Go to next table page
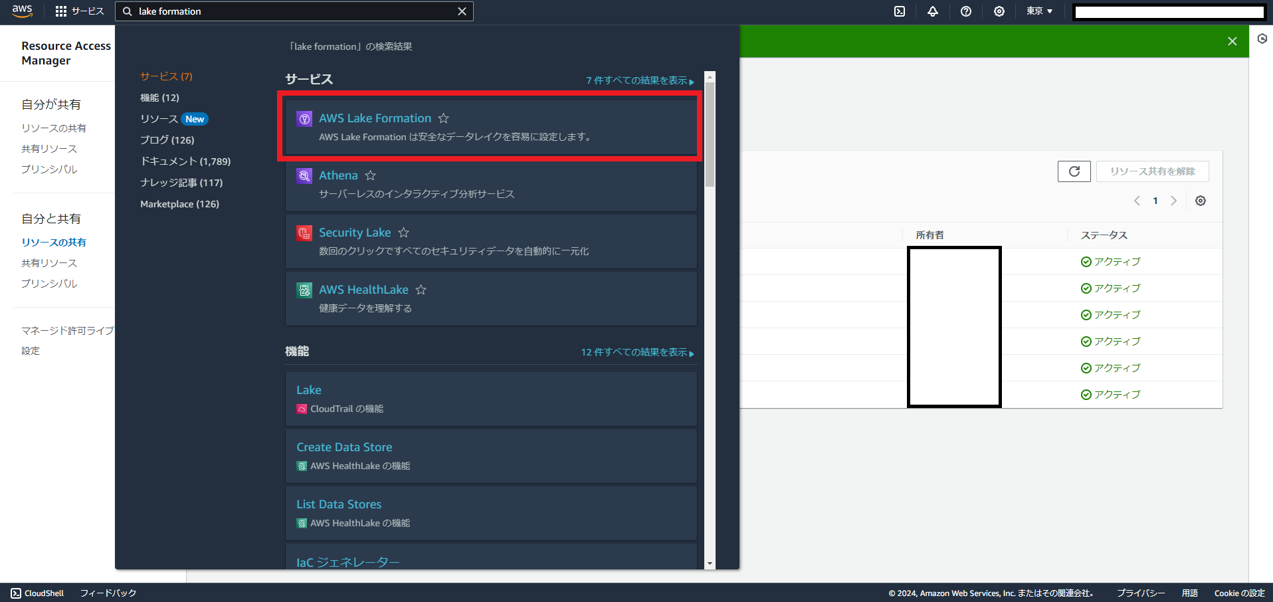This screenshot has width=1273, height=602. click(x=1174, y=201)
